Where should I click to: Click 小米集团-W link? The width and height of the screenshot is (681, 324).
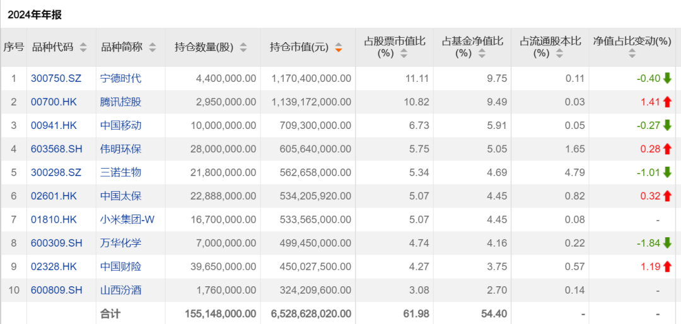(127, 220)
